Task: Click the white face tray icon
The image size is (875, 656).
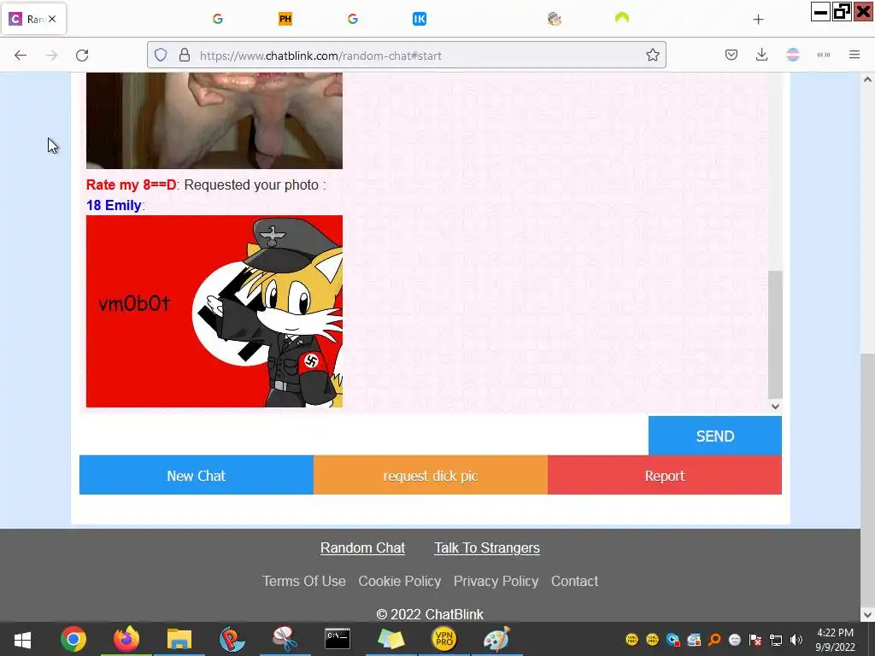Action: (x=734, y=639)
